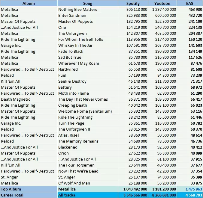Select the Of Wolf And Man cell
This screenshot has height=198, width=203.
88,183
